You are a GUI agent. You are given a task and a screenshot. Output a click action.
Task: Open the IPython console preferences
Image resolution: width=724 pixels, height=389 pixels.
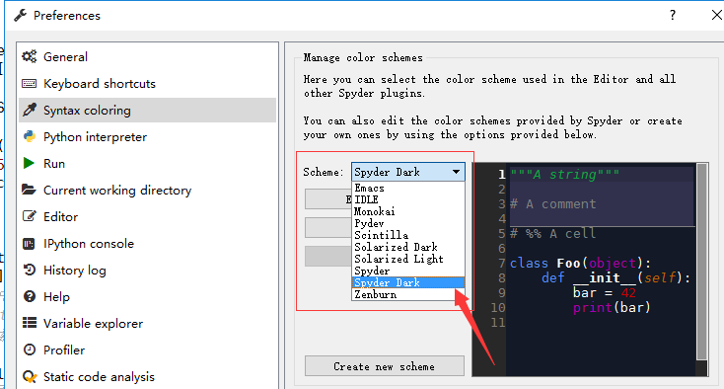(147, 244)
